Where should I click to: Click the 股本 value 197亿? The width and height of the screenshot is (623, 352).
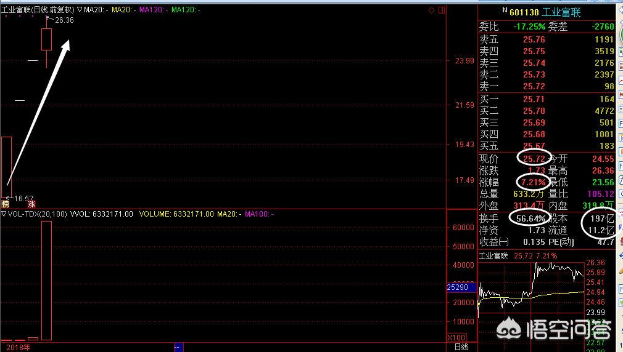coord(603,218)
